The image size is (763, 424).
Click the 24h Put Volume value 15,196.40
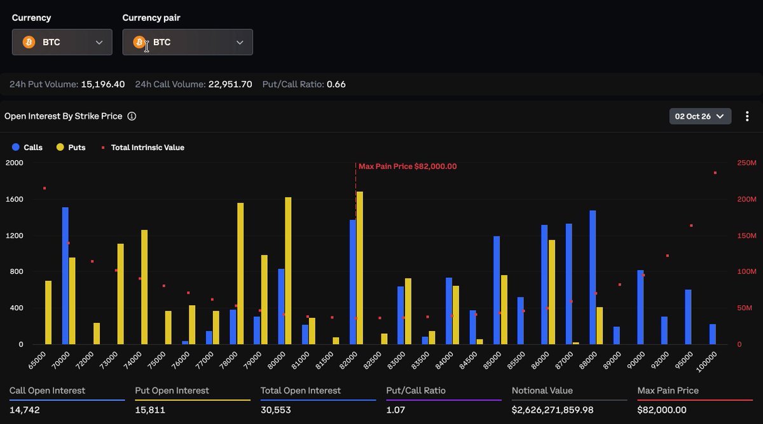103,84
